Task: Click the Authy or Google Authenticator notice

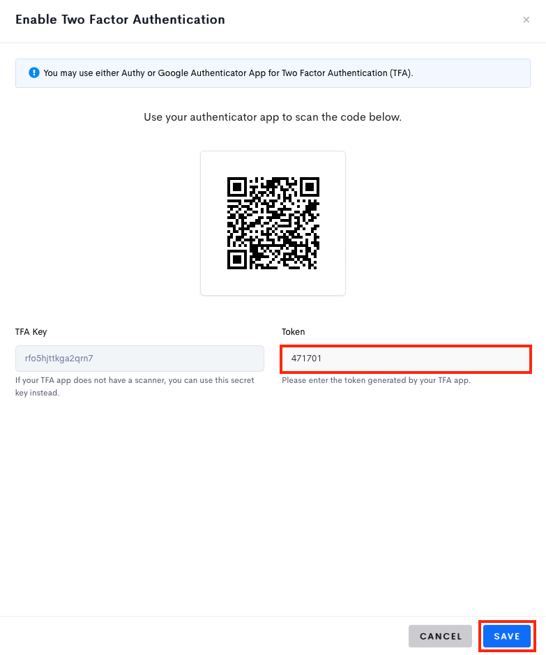Action: 273,73
